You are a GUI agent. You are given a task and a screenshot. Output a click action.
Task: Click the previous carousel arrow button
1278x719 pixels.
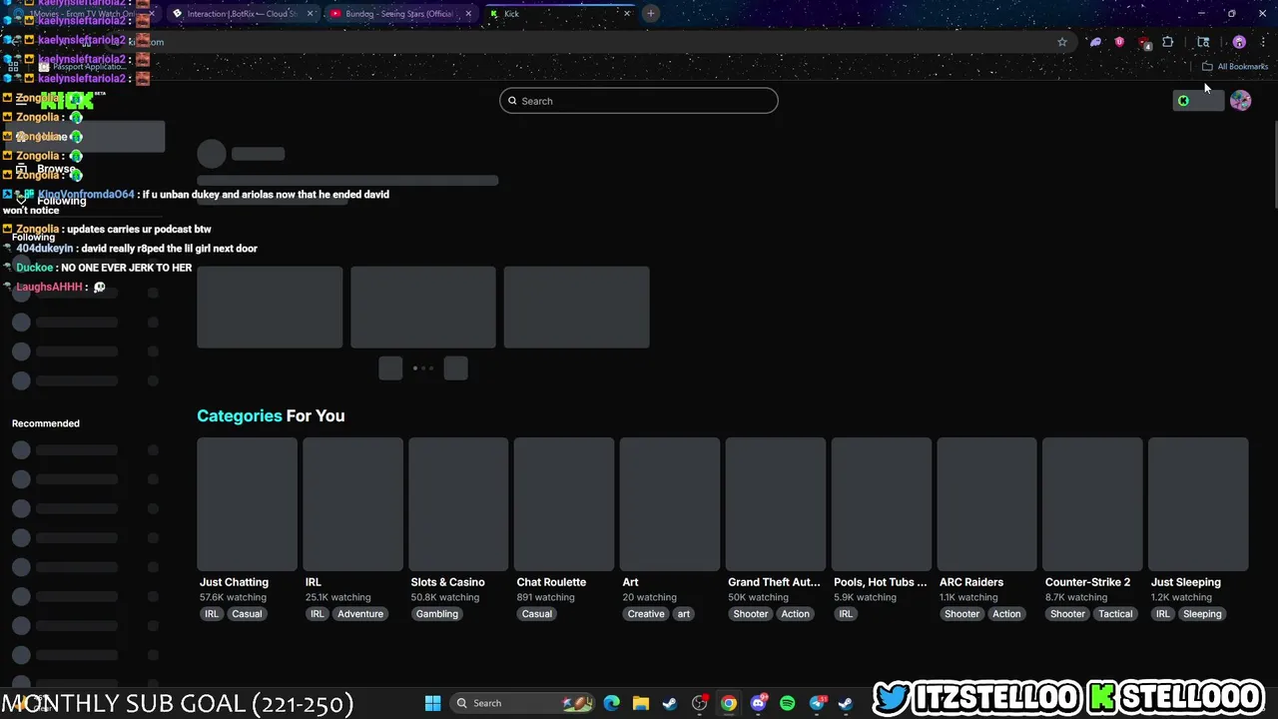click(390, 368)
